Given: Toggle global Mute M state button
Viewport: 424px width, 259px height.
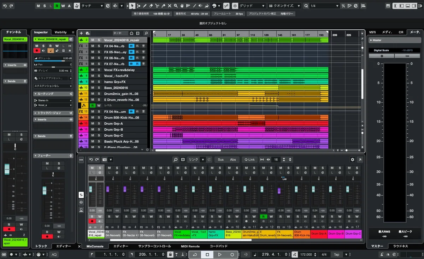Looking at the screenshot, I should click(39, 6).
